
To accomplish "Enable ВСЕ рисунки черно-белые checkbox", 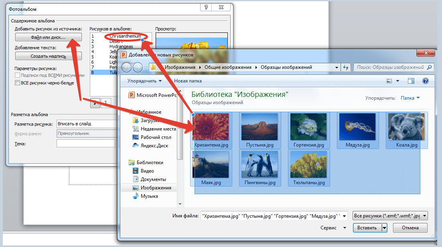I will (17, 83).
